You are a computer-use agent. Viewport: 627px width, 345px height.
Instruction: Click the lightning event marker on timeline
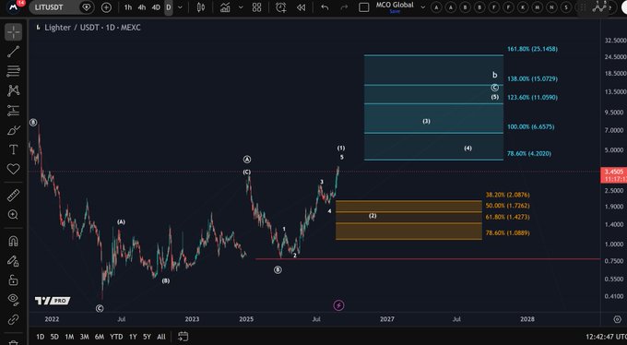pyautogui.click(x=338, y=305)
